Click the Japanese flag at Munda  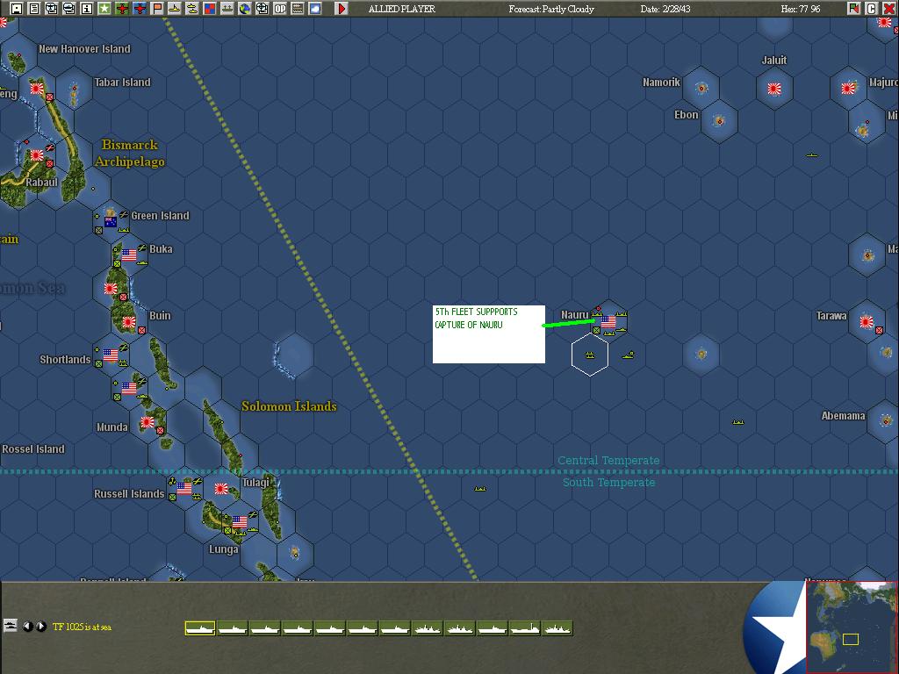pos(147,422)
